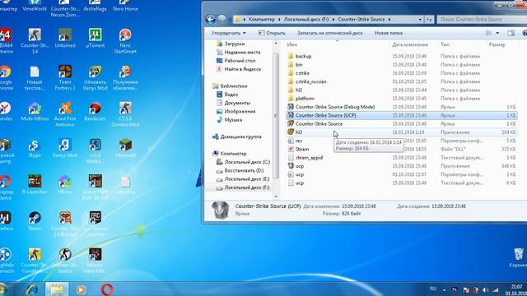Select the Unturned desktop icon
The width and height of the screenshot is (527, 296).
(65, 39)
